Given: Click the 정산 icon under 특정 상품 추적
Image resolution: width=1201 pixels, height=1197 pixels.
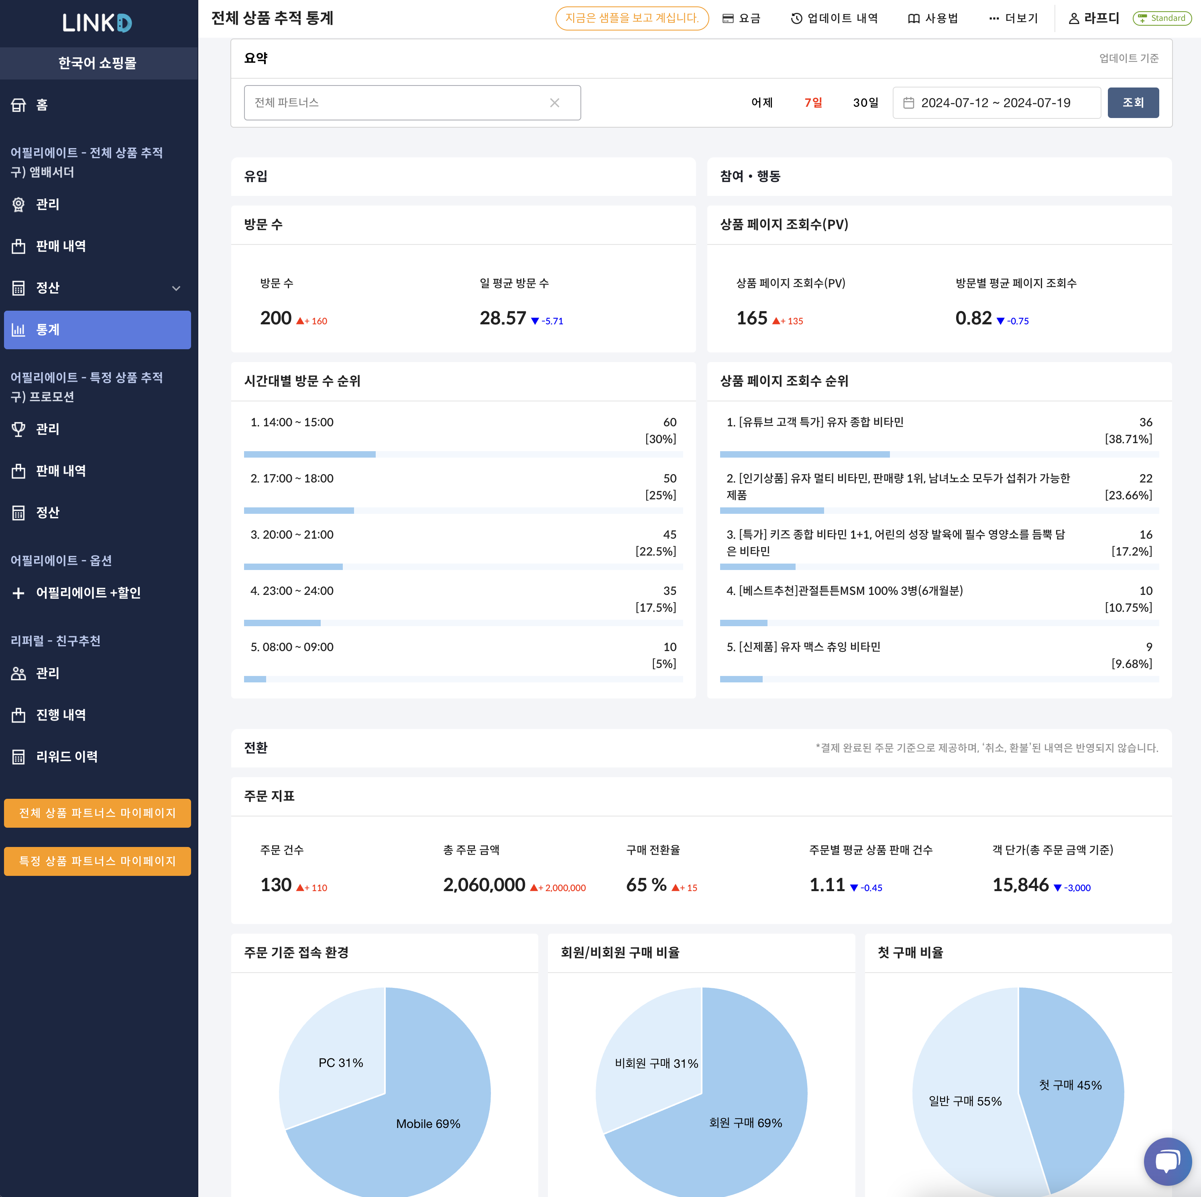Looking at the screenshot, I should click(18, 513).
